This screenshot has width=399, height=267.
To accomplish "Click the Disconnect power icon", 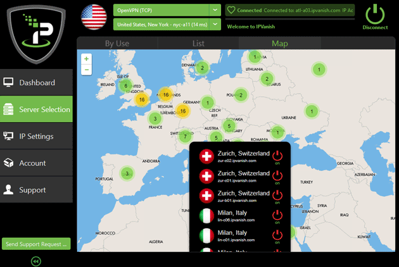I will 375,13.
